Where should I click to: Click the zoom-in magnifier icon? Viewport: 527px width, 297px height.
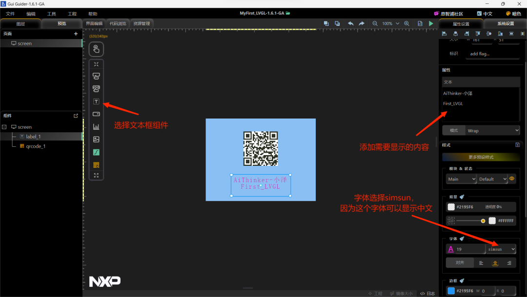point(407,23)
